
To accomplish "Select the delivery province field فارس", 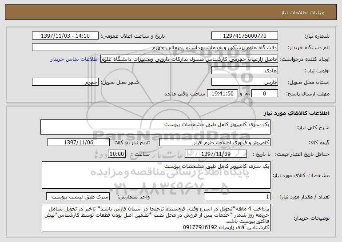I will (x=244, y=82).
